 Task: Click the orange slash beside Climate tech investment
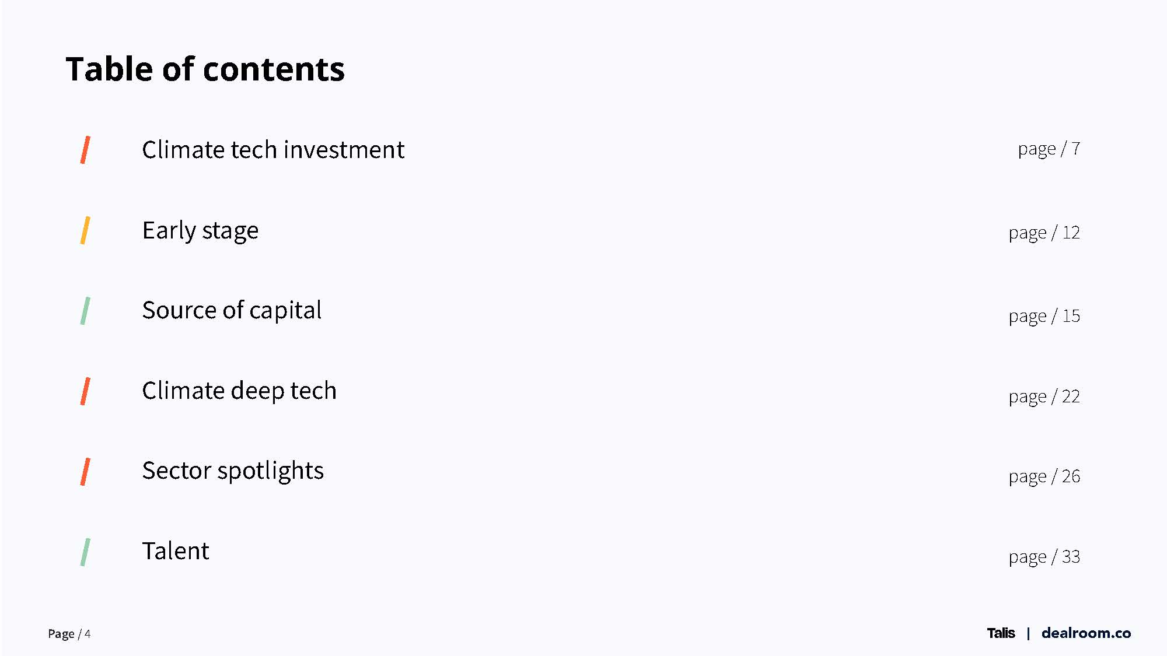(85, 150)
